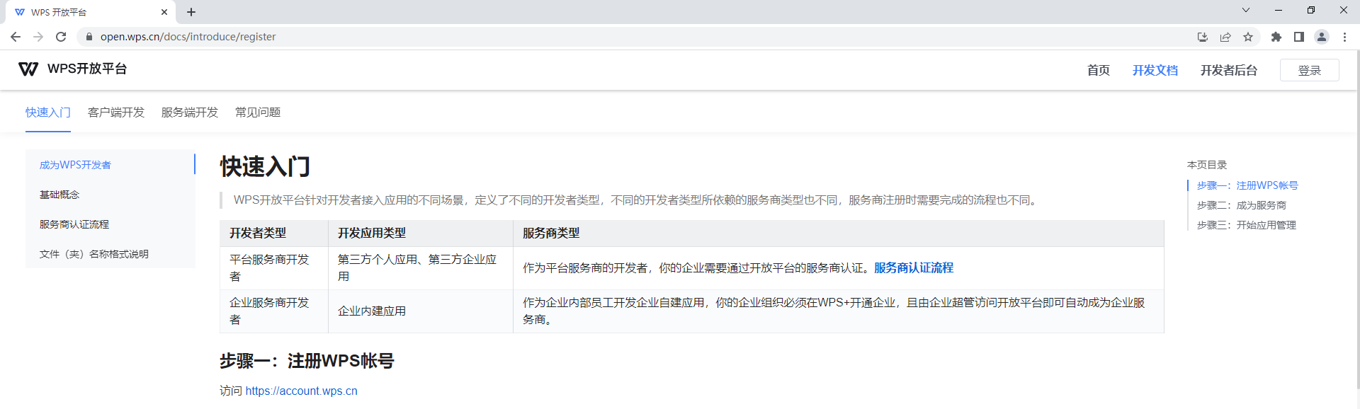Click the WPS开放平台 title text
1360x409 pixels.
click(x=87, y=69)
